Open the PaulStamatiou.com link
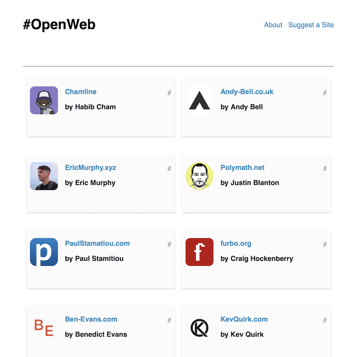Screen dimensions: 357x357 [97, 243]
